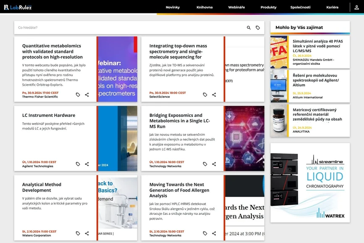
Task: Click the Út, 1.10.2024 16:00 CEST date
Action: click(167, 162)
